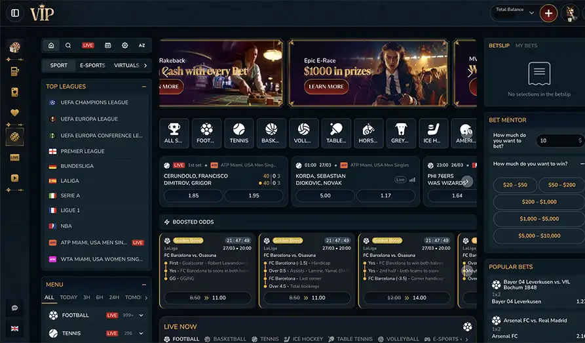The width and height of the screenshot is (585, 343).
Task: Open the slot machine icon in left sidebar
Action: coord(14,71)
